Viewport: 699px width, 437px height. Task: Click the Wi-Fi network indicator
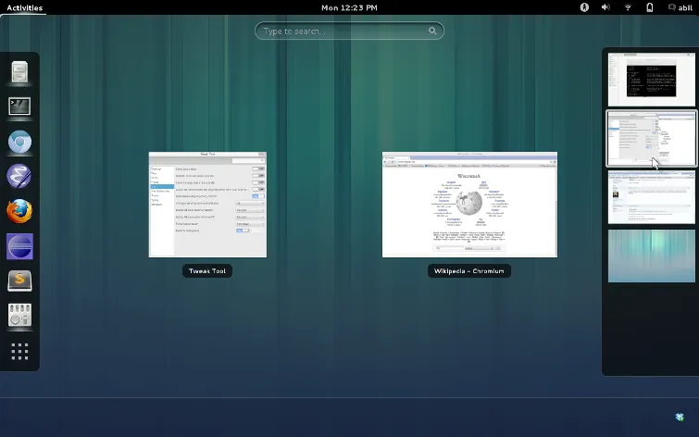click(628, 7)
